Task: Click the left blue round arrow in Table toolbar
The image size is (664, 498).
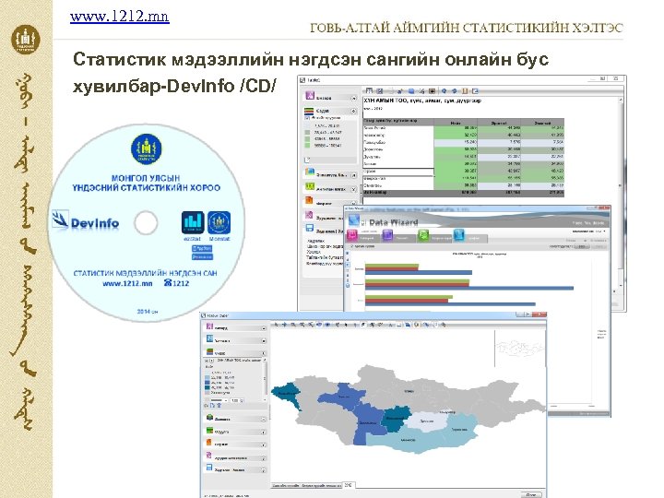Action: tap(444, 90)
